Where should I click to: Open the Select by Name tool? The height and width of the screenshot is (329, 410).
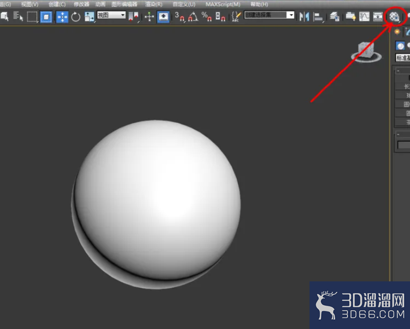click(18, 17)
